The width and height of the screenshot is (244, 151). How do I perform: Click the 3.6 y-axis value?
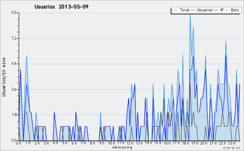pos(14,89)
